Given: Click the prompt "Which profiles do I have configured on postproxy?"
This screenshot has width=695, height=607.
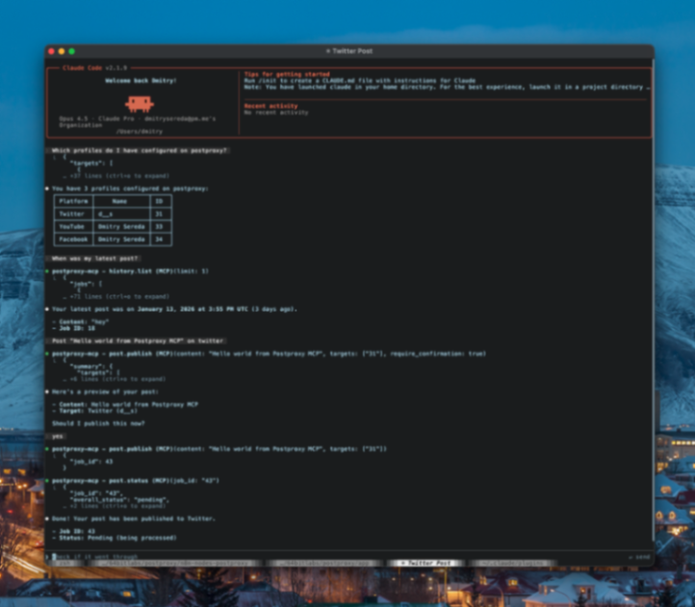Looking at the screenshot, I should 140,151.
